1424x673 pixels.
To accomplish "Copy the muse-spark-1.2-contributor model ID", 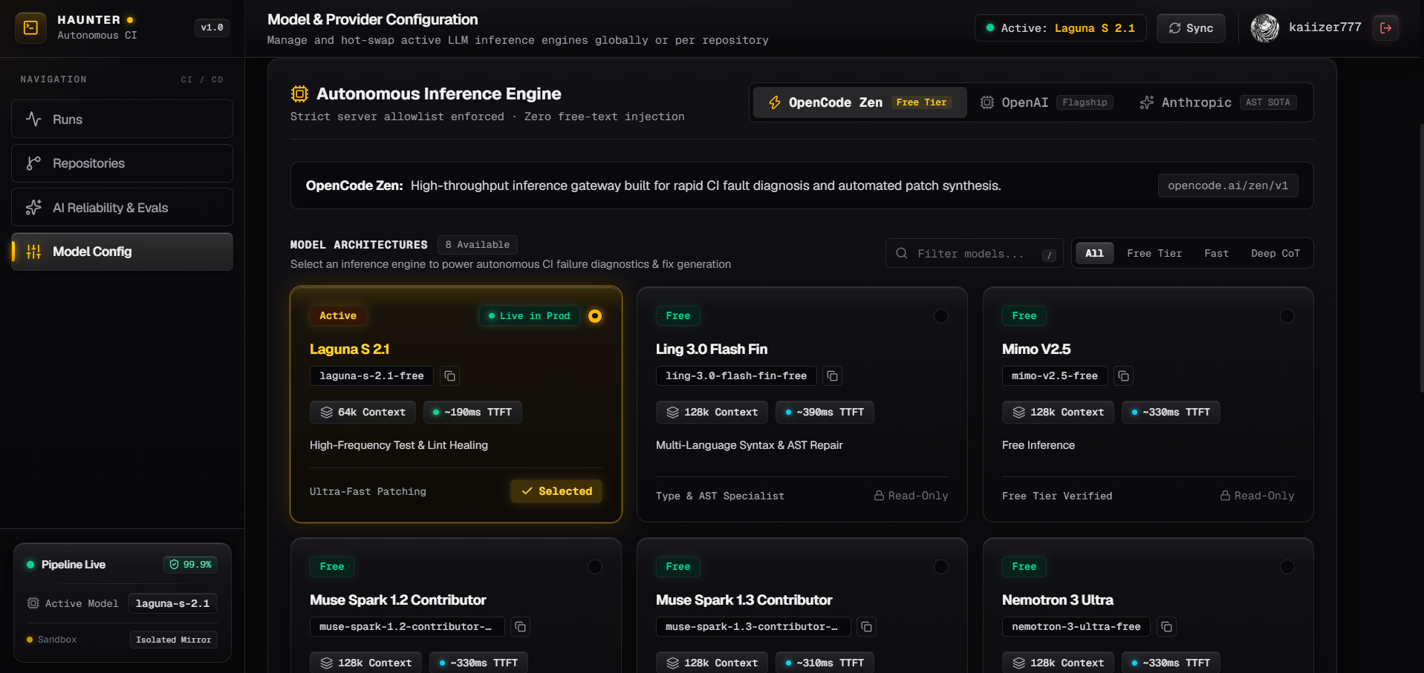I will tap(521, 627).
